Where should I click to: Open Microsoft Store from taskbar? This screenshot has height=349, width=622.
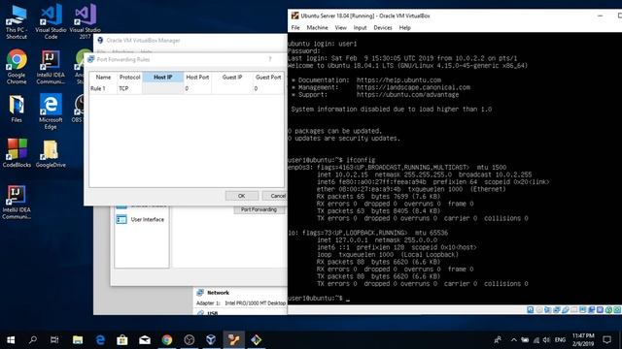(x=122, y=340)
